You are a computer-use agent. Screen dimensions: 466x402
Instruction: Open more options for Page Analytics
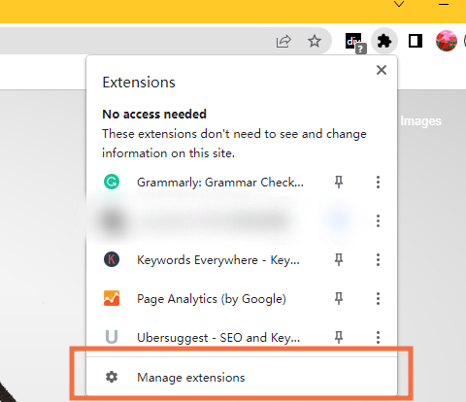click(x=378, y=298)
